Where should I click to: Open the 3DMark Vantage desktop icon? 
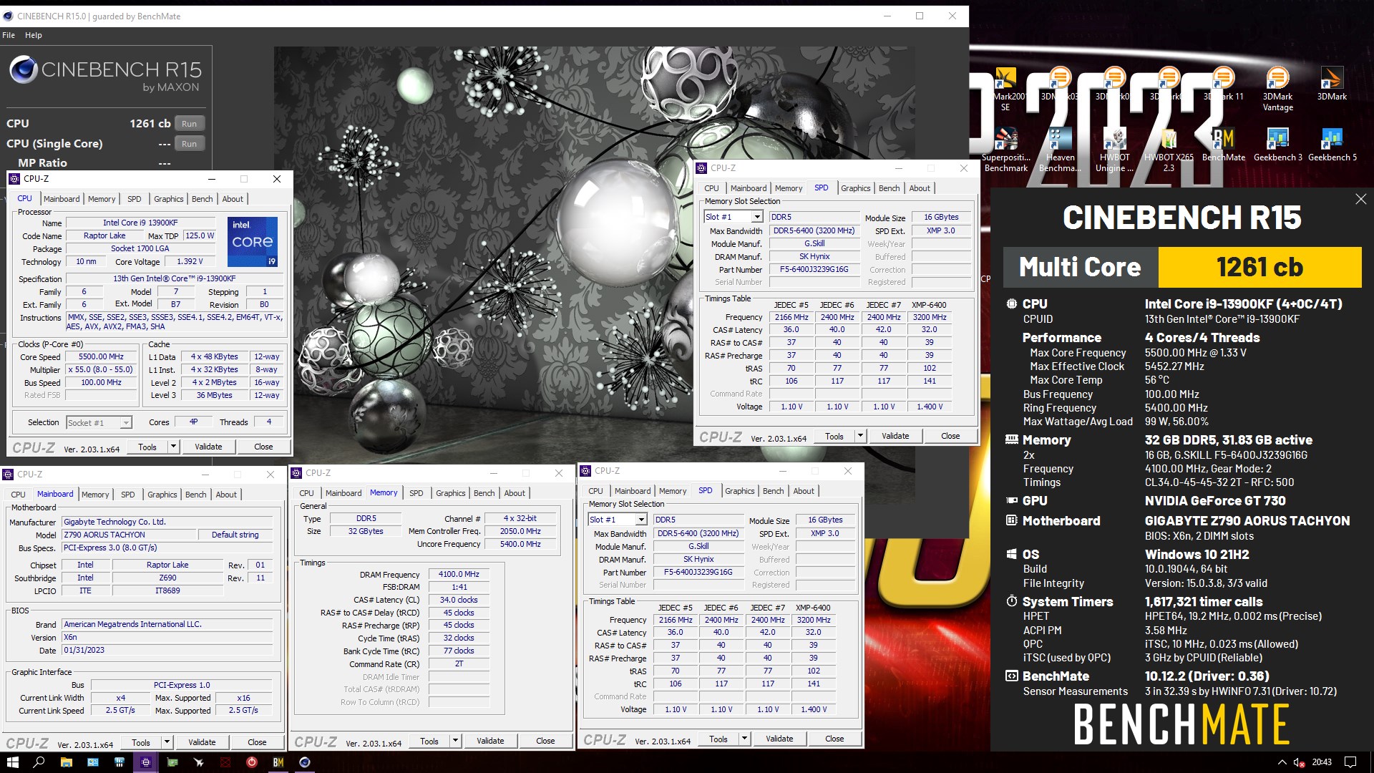click(1277, 87)
